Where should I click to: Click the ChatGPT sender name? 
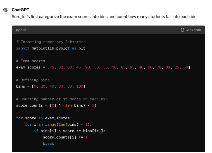point(20,10)
